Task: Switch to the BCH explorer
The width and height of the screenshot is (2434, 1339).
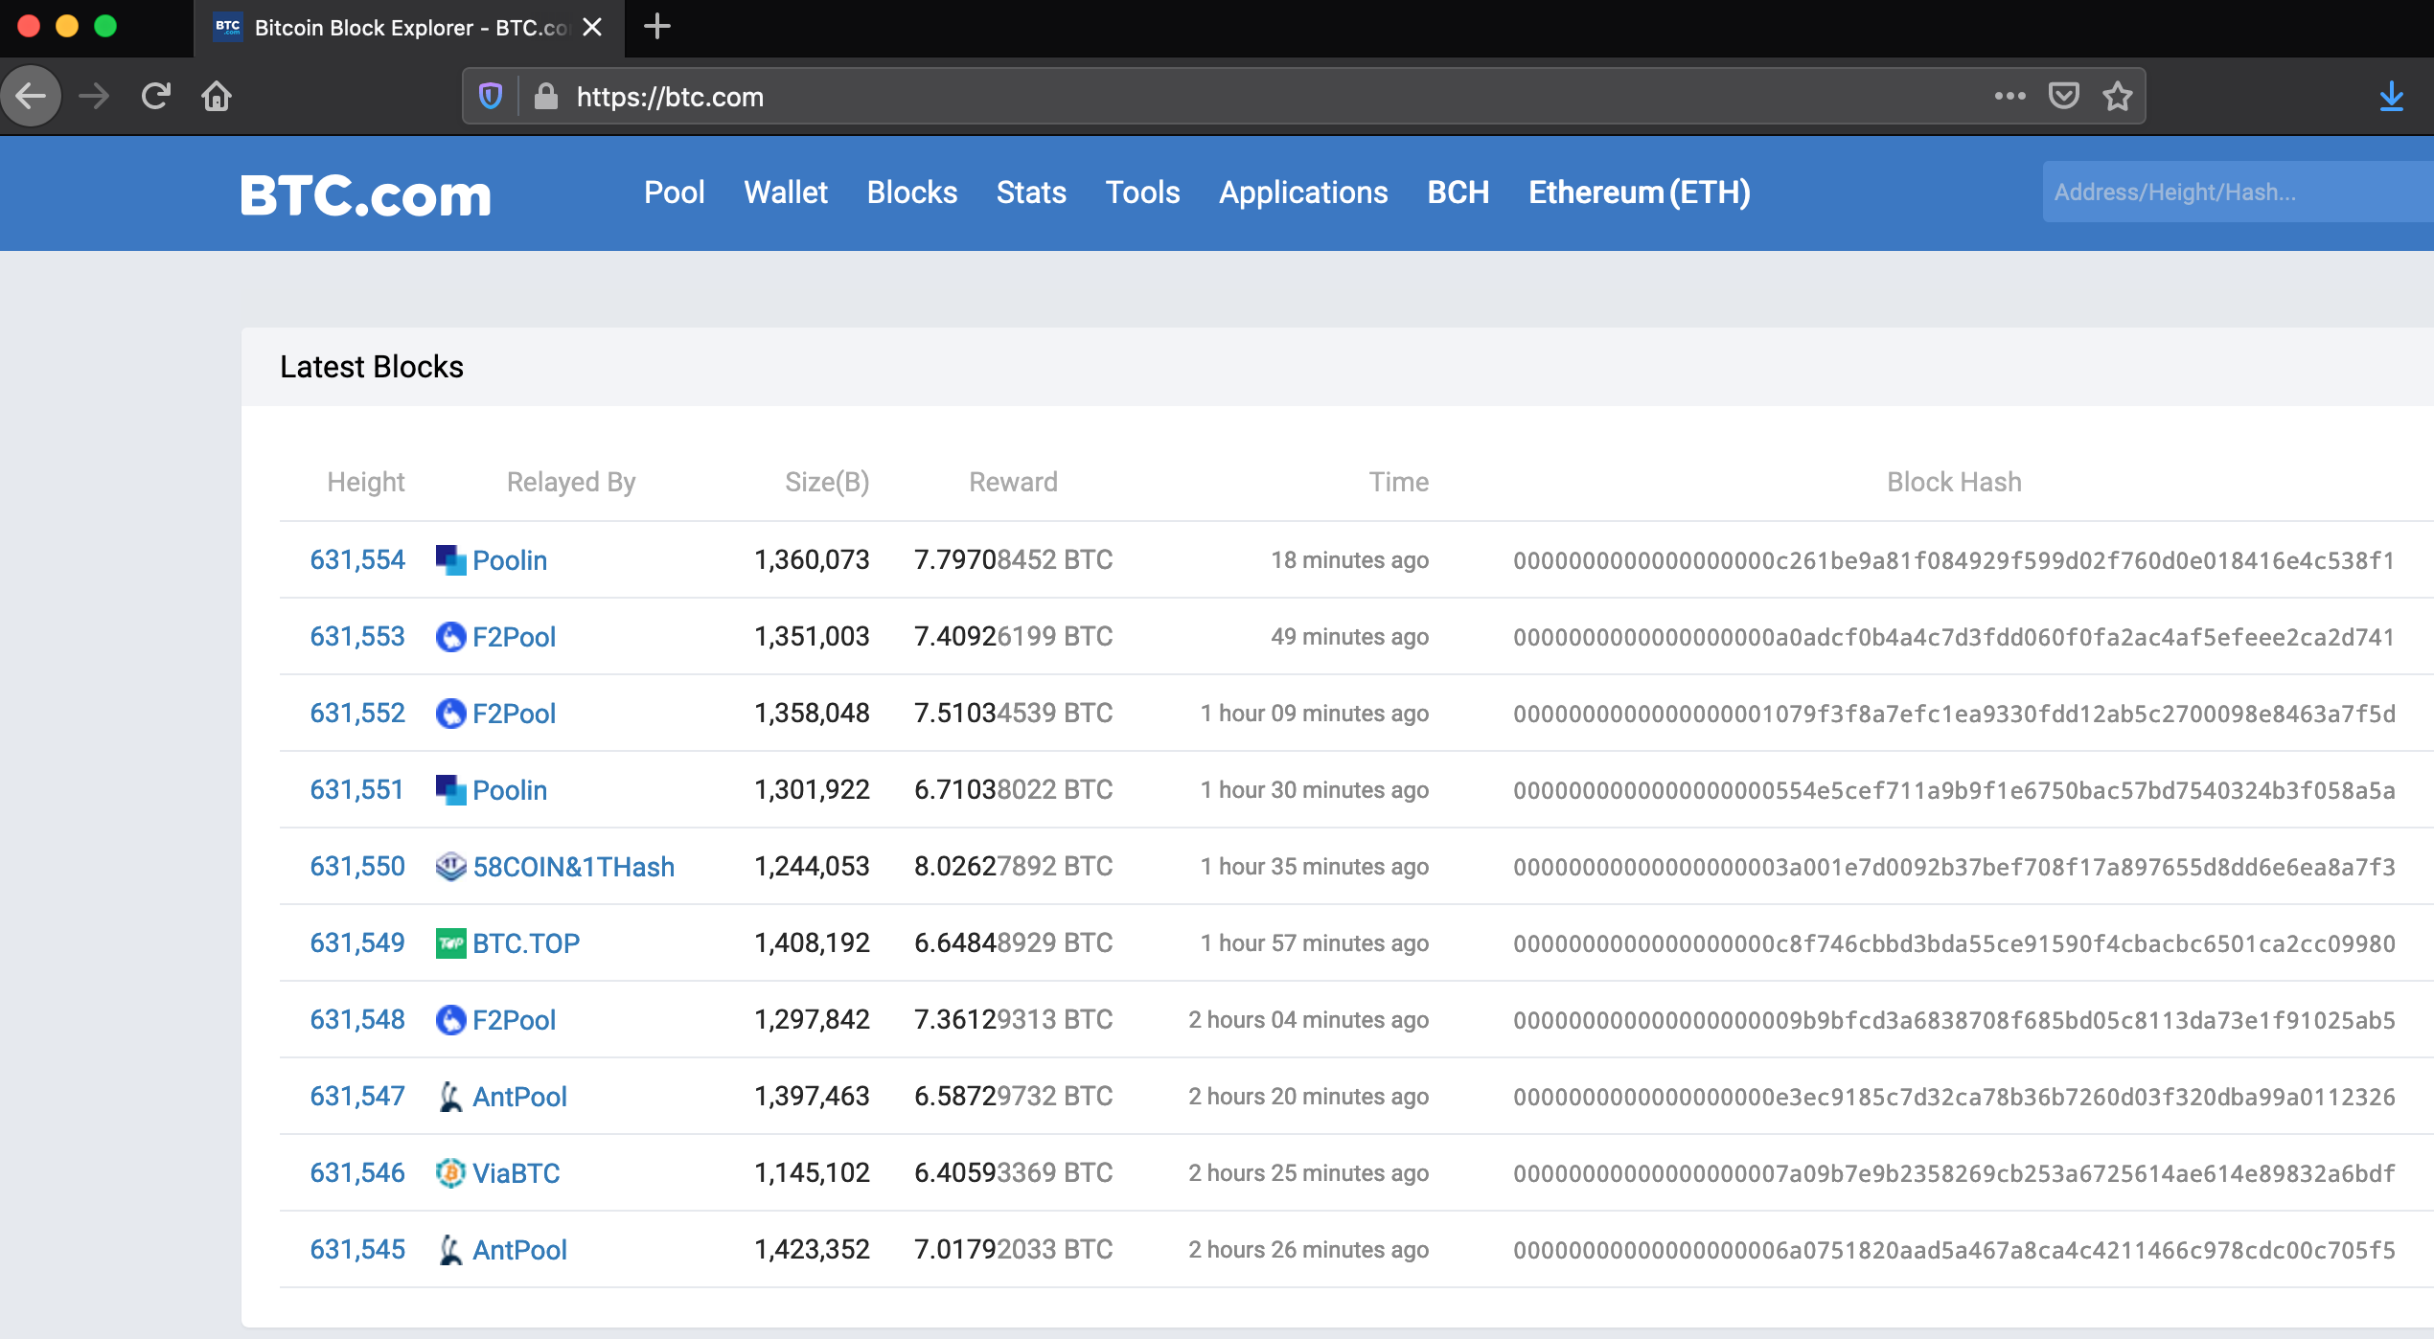Action: (x=1458, y=193)
